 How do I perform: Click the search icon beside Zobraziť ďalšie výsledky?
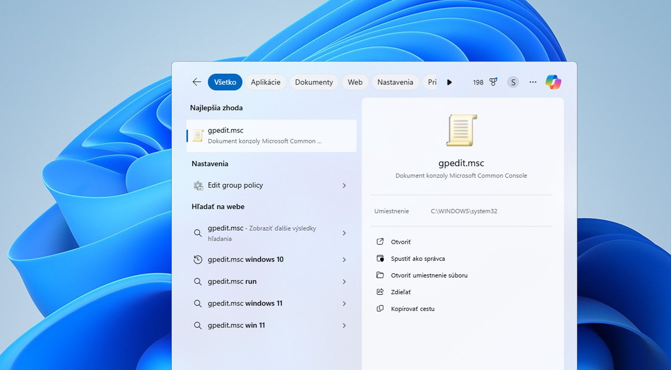point(198,233)
